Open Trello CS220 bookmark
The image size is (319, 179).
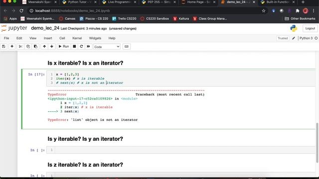coord(124,19)
